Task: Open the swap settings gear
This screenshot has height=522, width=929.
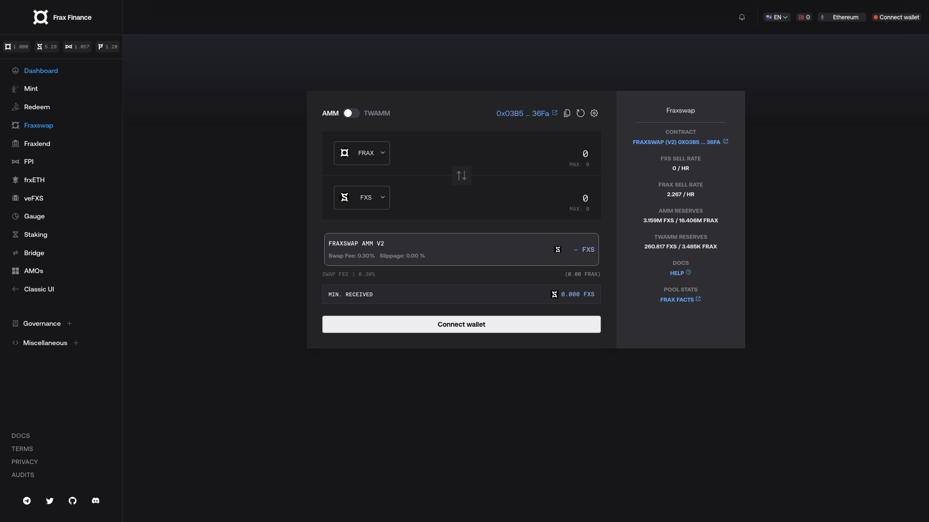Action: pos(594,113)
